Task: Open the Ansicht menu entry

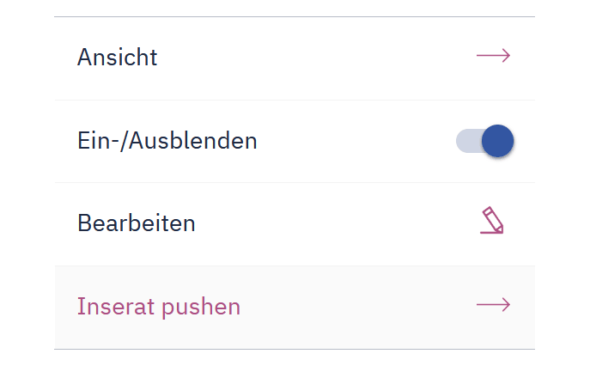Action: [x=295, y=58]
